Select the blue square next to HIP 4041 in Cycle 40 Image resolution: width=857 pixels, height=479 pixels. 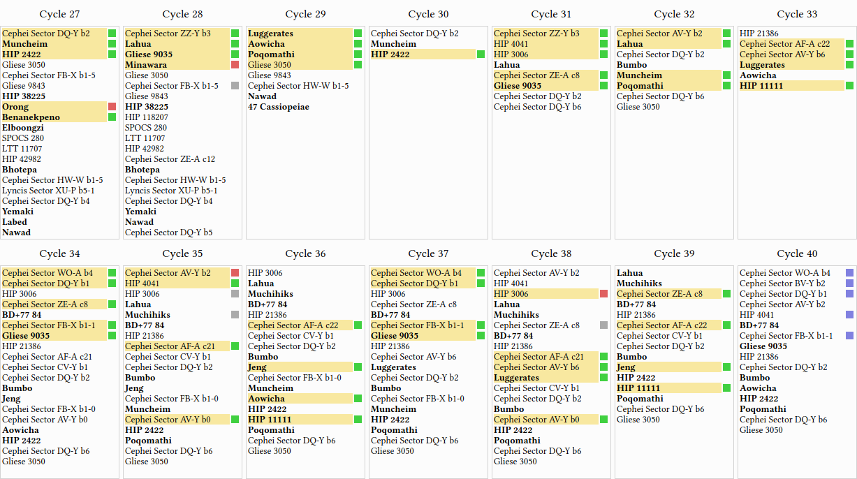[x=849, y=315]
